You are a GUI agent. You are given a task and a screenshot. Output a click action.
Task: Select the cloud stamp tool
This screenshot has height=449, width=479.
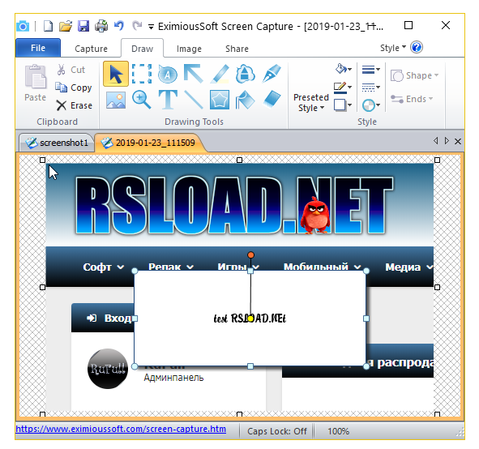(x=246, y=74)
